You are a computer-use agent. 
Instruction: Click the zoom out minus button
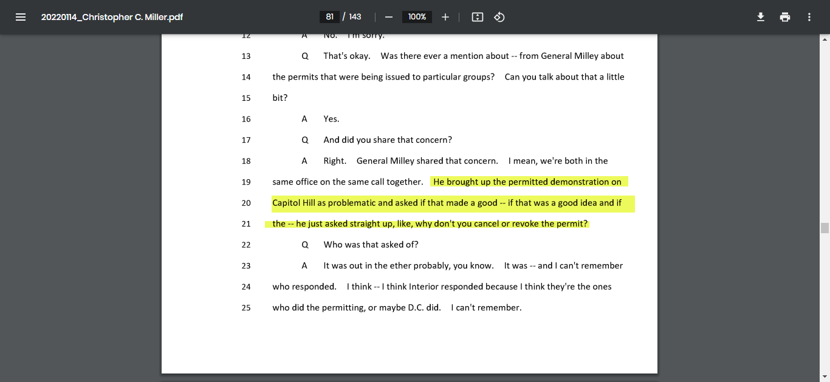[x=389, y=17]
